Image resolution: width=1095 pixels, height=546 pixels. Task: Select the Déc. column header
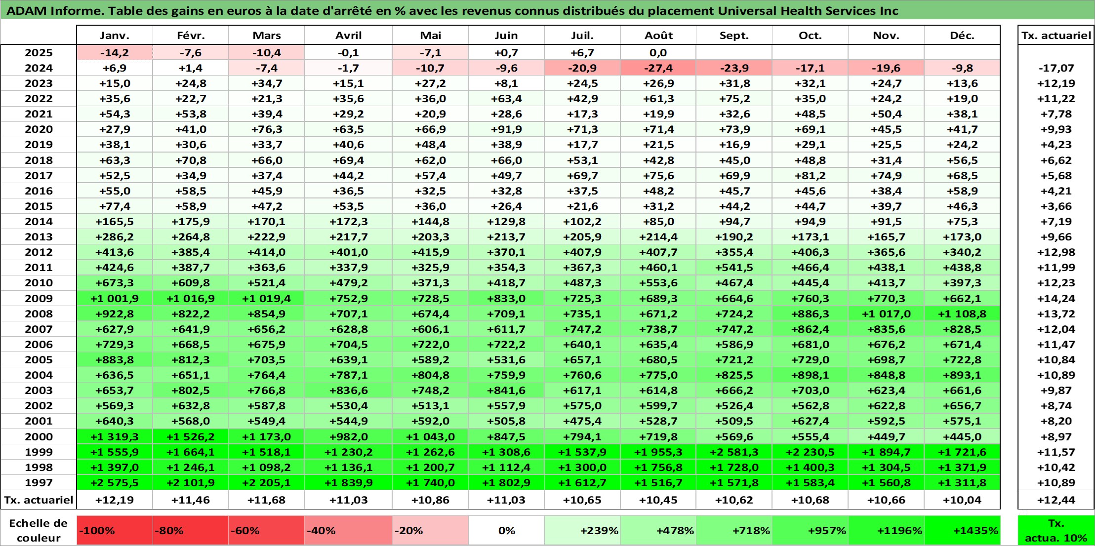tap(962, 35)
